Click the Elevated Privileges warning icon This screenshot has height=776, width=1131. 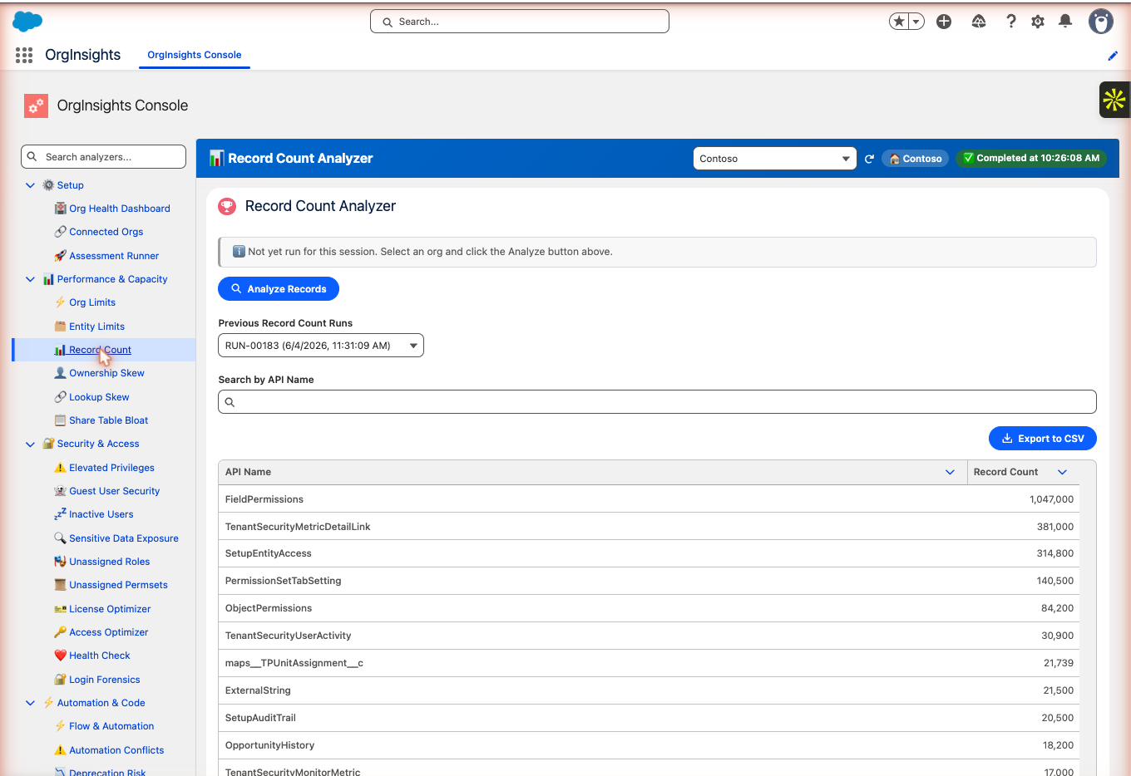60,468
